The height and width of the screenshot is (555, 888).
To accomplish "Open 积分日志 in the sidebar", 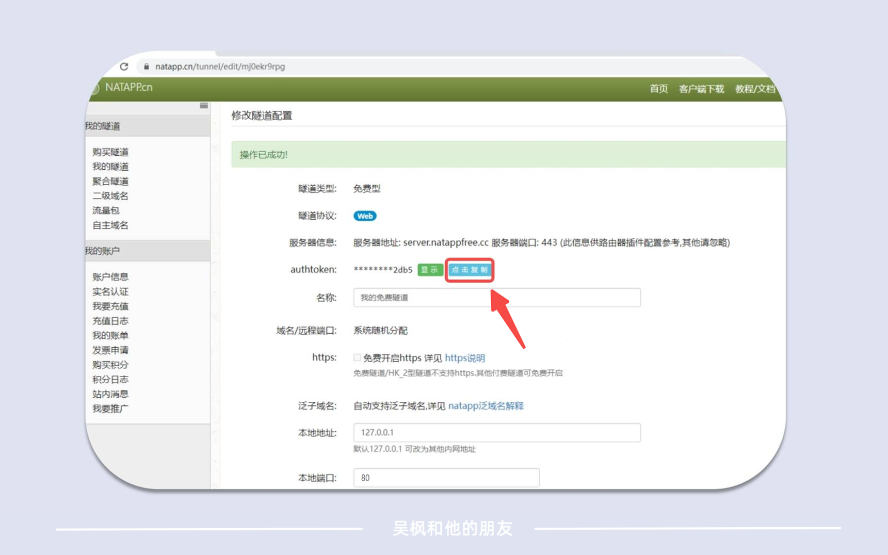I will click(x=110, y=379).
